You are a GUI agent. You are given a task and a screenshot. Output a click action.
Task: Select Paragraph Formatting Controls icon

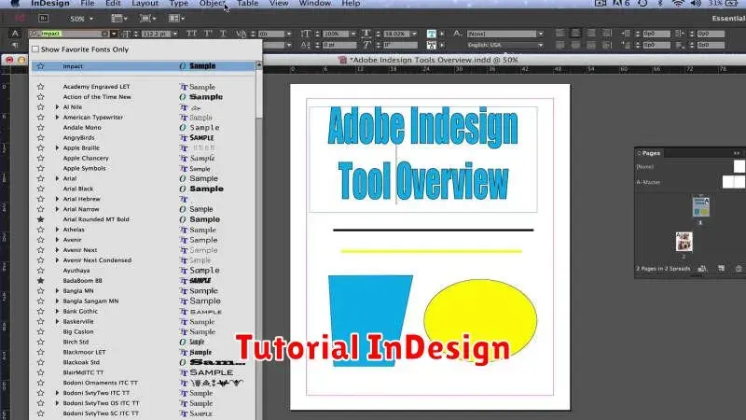click(15, 45)
